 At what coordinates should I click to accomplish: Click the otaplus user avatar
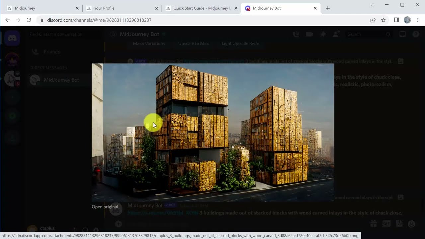[x=32, y=229]
